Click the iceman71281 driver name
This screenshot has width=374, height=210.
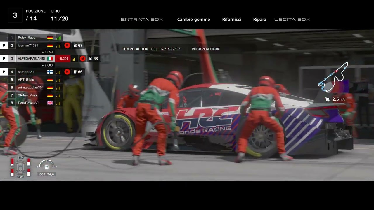click(x=28, y=45)
